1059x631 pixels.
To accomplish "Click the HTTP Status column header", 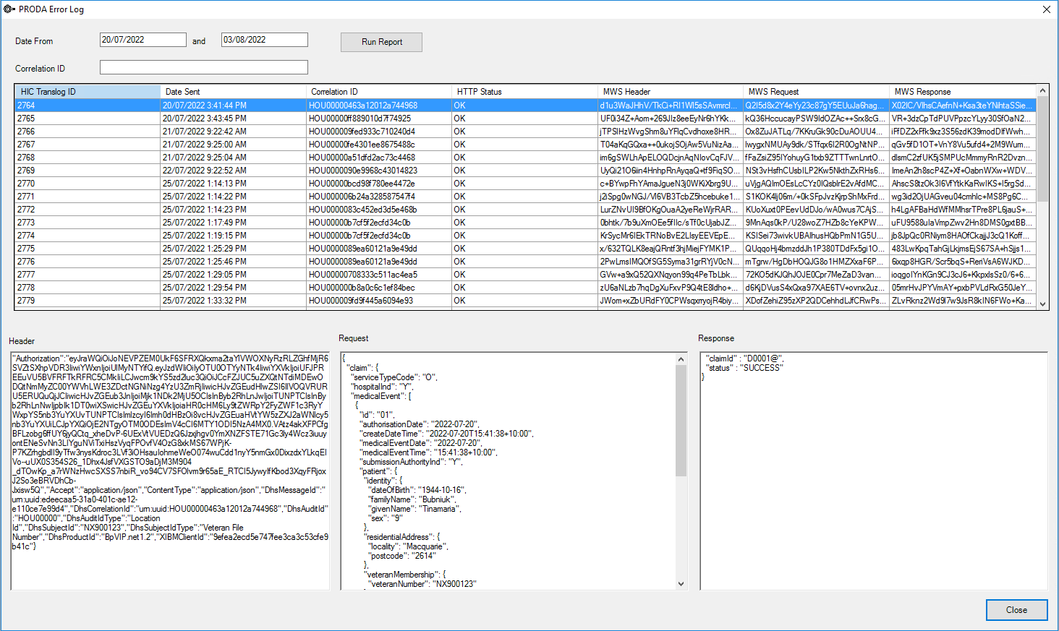I will coord(525,92).
